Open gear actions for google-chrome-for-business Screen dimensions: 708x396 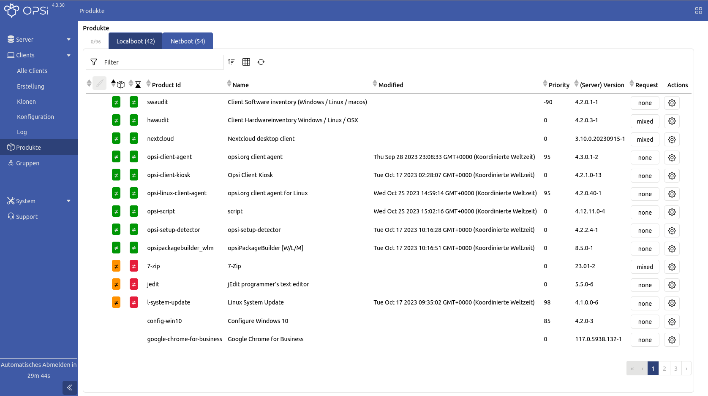[672, 340]
